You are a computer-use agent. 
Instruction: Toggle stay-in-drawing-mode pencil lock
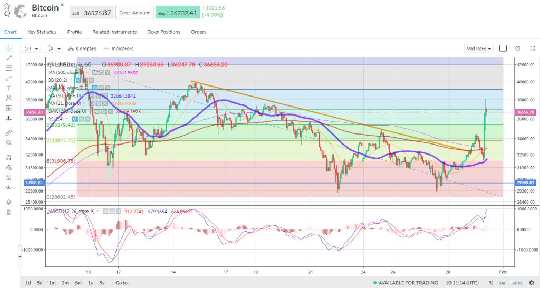click(x=8, y=167)
